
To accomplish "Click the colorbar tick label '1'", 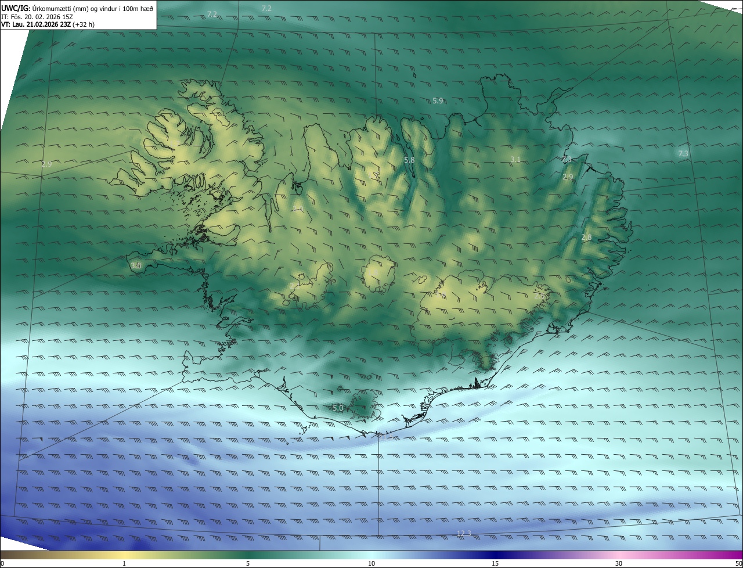I will click(x=124, y=563).
